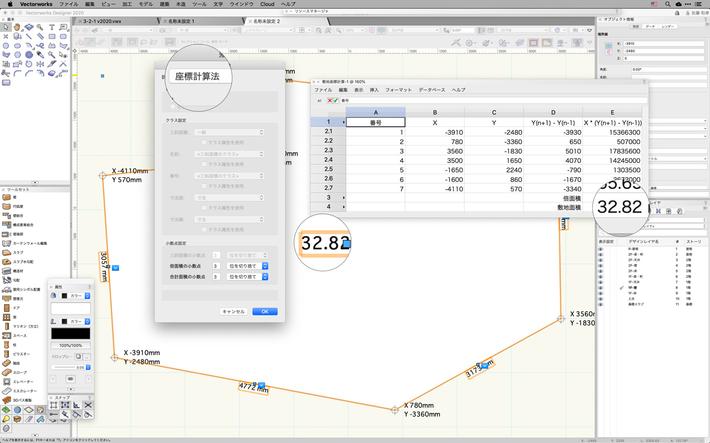This screenshot has width=710, height=443.
Task: Click the 100%/100% opacity button
Action: pyautogui.click(x=70, y=346)
